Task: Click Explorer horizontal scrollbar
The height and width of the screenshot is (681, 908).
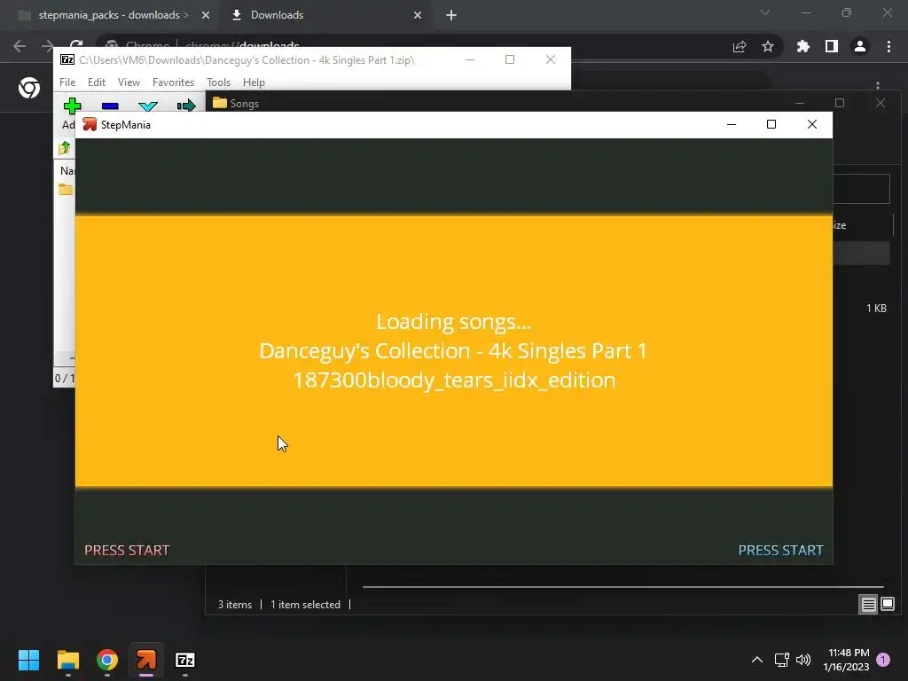Action: 622,587
